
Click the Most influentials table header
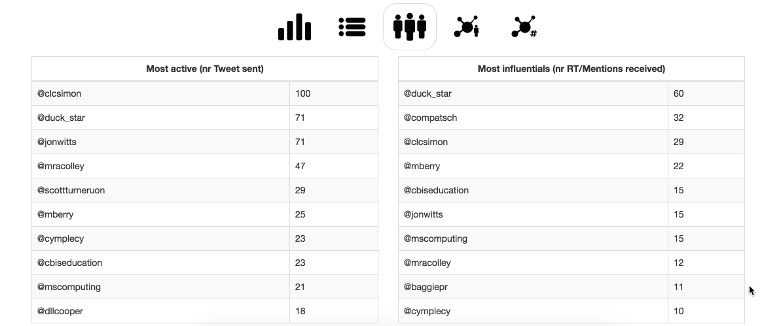coord(571,69)
